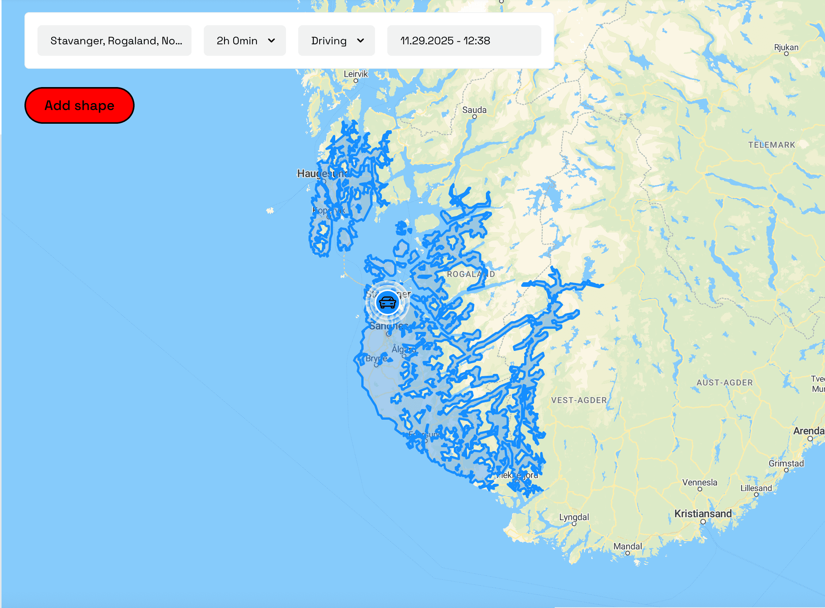Click the chevron on the Driving selector

coord(362,40)
